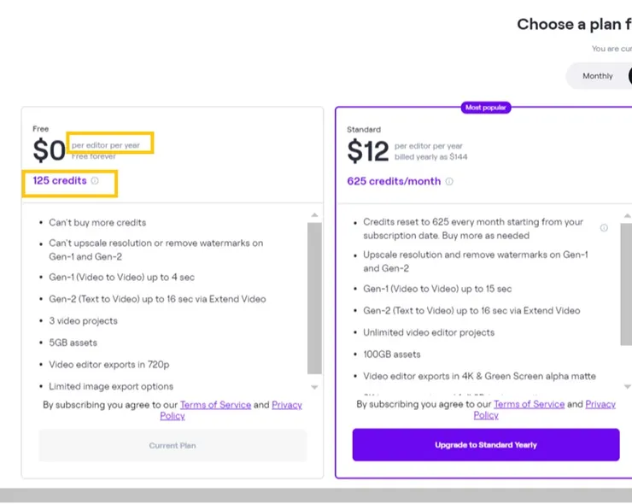
Task: Click the Most popular badge
Action: pos(485,108)
